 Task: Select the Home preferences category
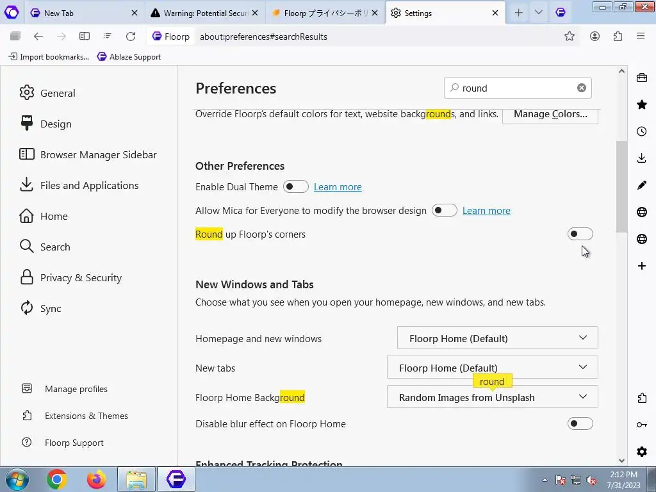[x=44, y=217]
